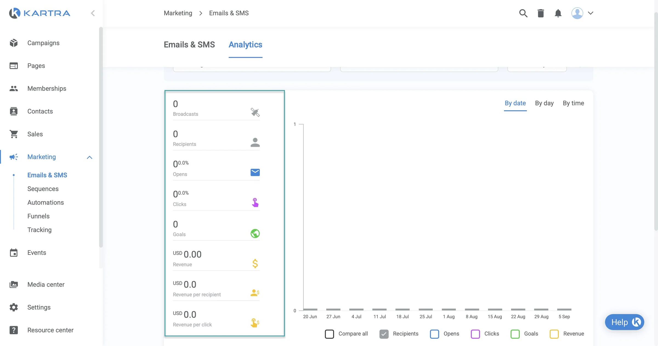Select Emails & SMS submenu item
The image size is (658, 346).
pyautogui.click(x=47, y=175)
